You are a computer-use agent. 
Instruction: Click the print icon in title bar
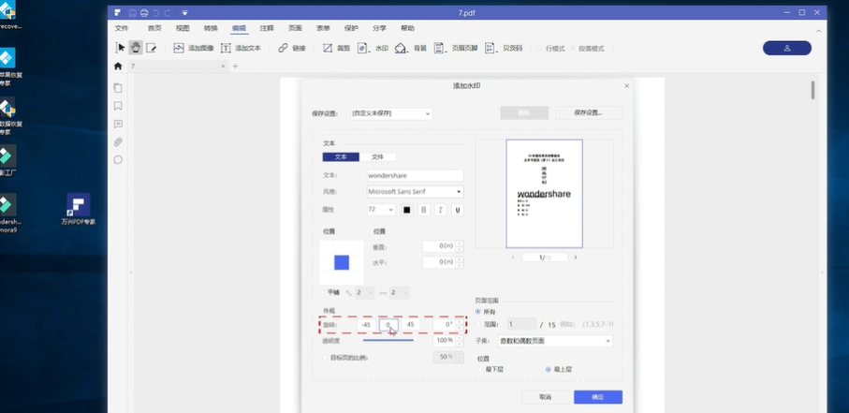[x=144, y=12]
